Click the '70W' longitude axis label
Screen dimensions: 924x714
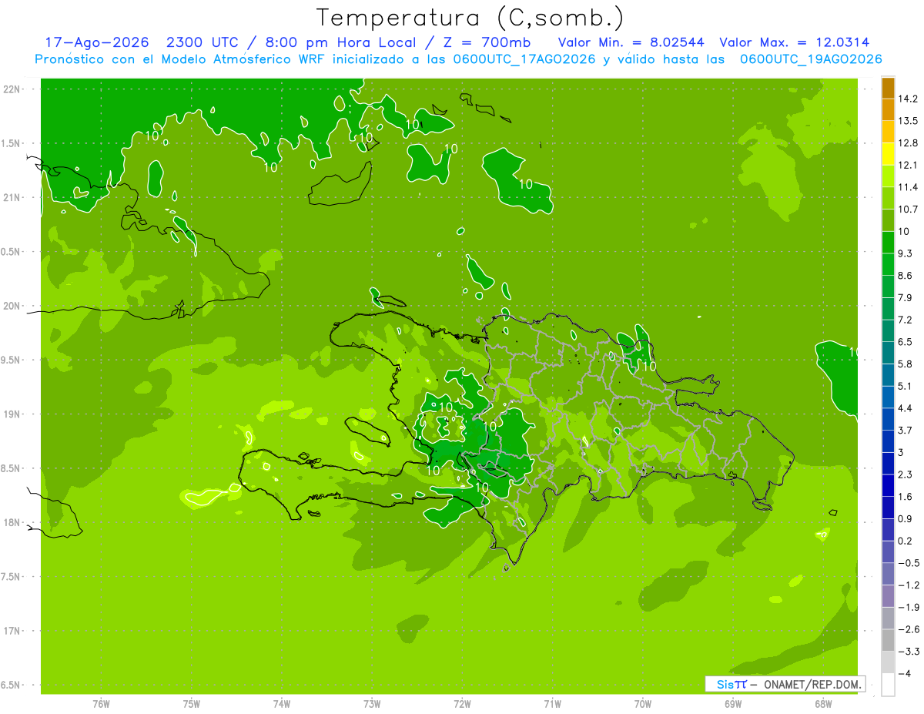tap(643, 704)
